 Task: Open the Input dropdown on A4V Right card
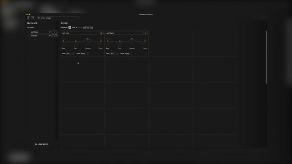[115, 53]
